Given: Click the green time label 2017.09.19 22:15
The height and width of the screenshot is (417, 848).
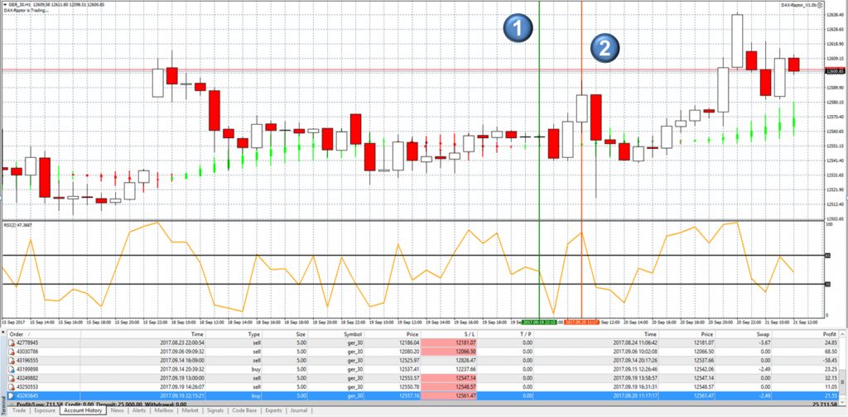Looking at the screenshot, I should pos(539,321).
